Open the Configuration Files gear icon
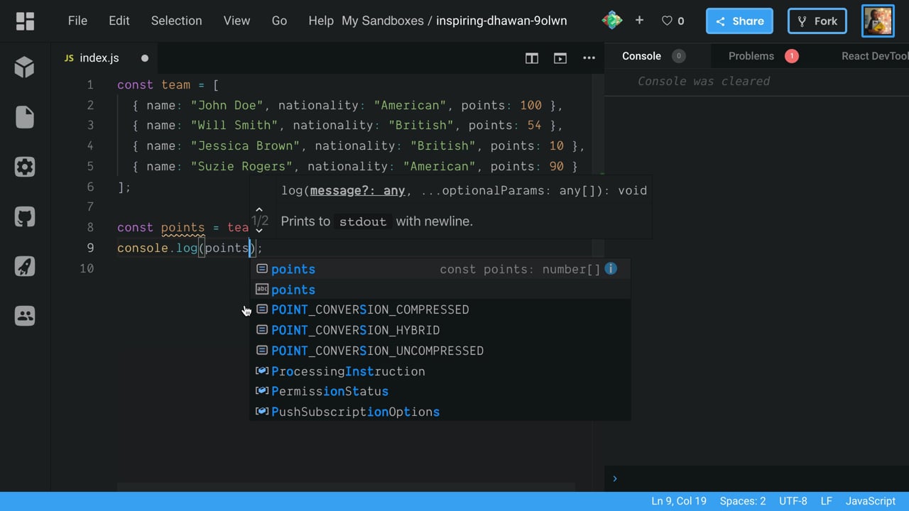Viewport: 909px width, 511px height. [25, 167]
